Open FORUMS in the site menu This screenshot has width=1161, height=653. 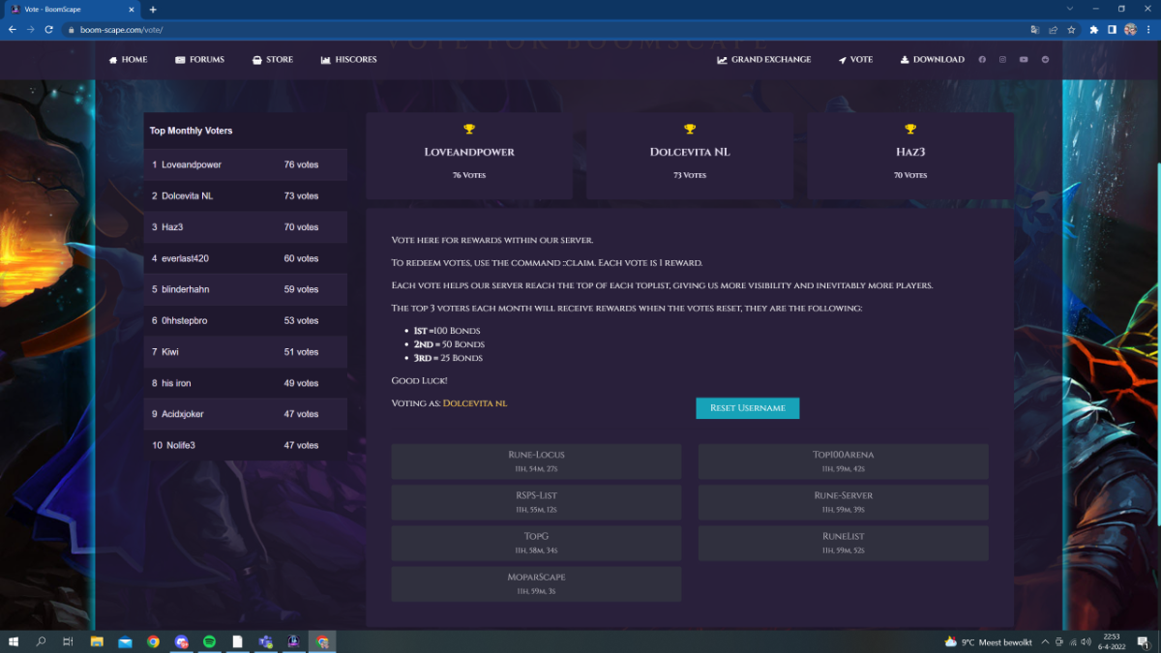[199, 60]
